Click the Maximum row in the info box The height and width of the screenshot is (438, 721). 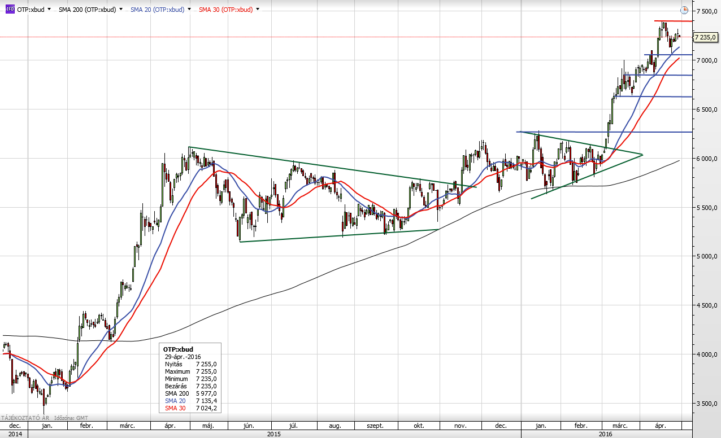point(190,371)
